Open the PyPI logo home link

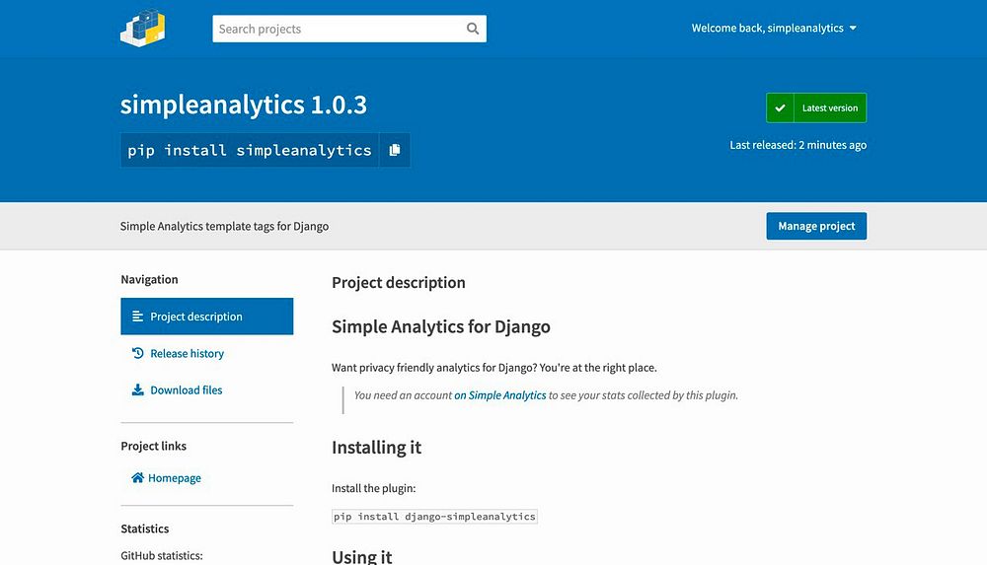143,29
